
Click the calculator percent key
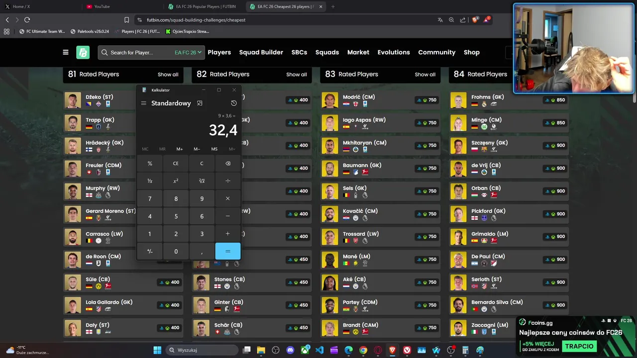(x=150, y=164)
